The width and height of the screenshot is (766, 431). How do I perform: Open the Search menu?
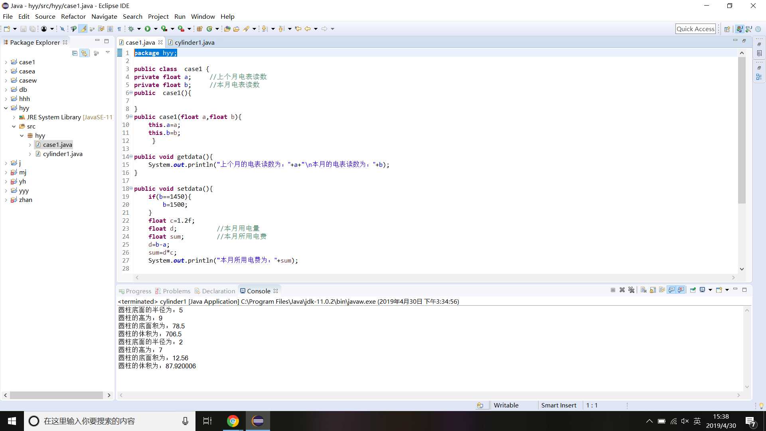tap(132, 16)
